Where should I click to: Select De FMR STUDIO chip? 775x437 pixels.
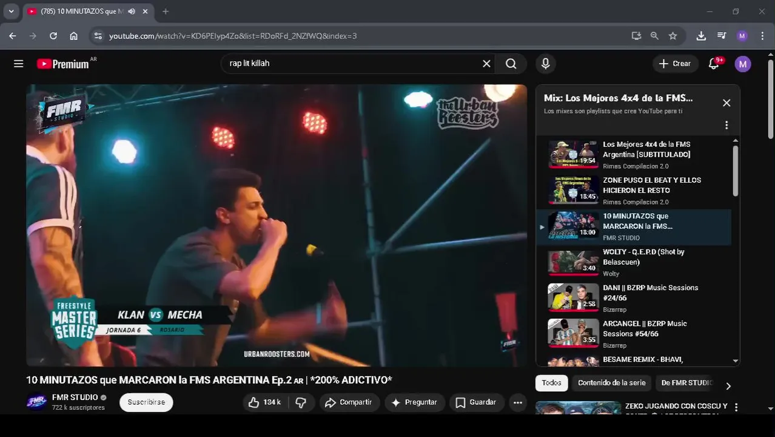686,383
